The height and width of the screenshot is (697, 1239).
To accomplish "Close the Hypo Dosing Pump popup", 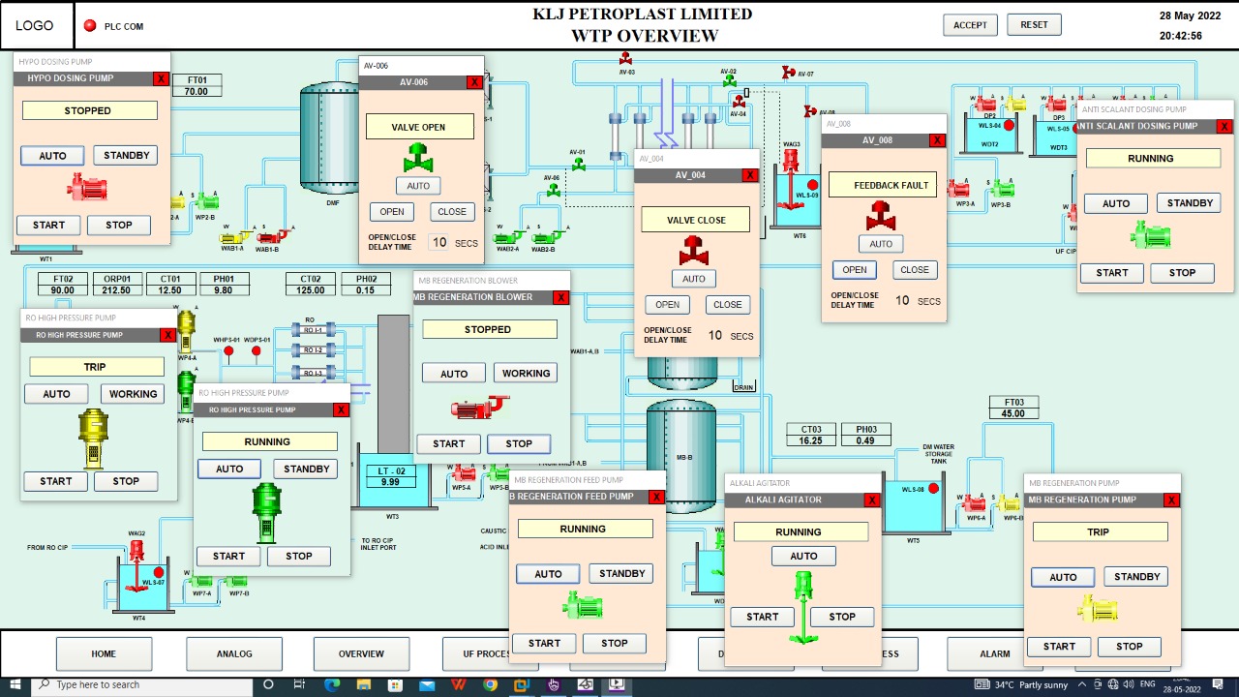I will [x=161, y=78].
